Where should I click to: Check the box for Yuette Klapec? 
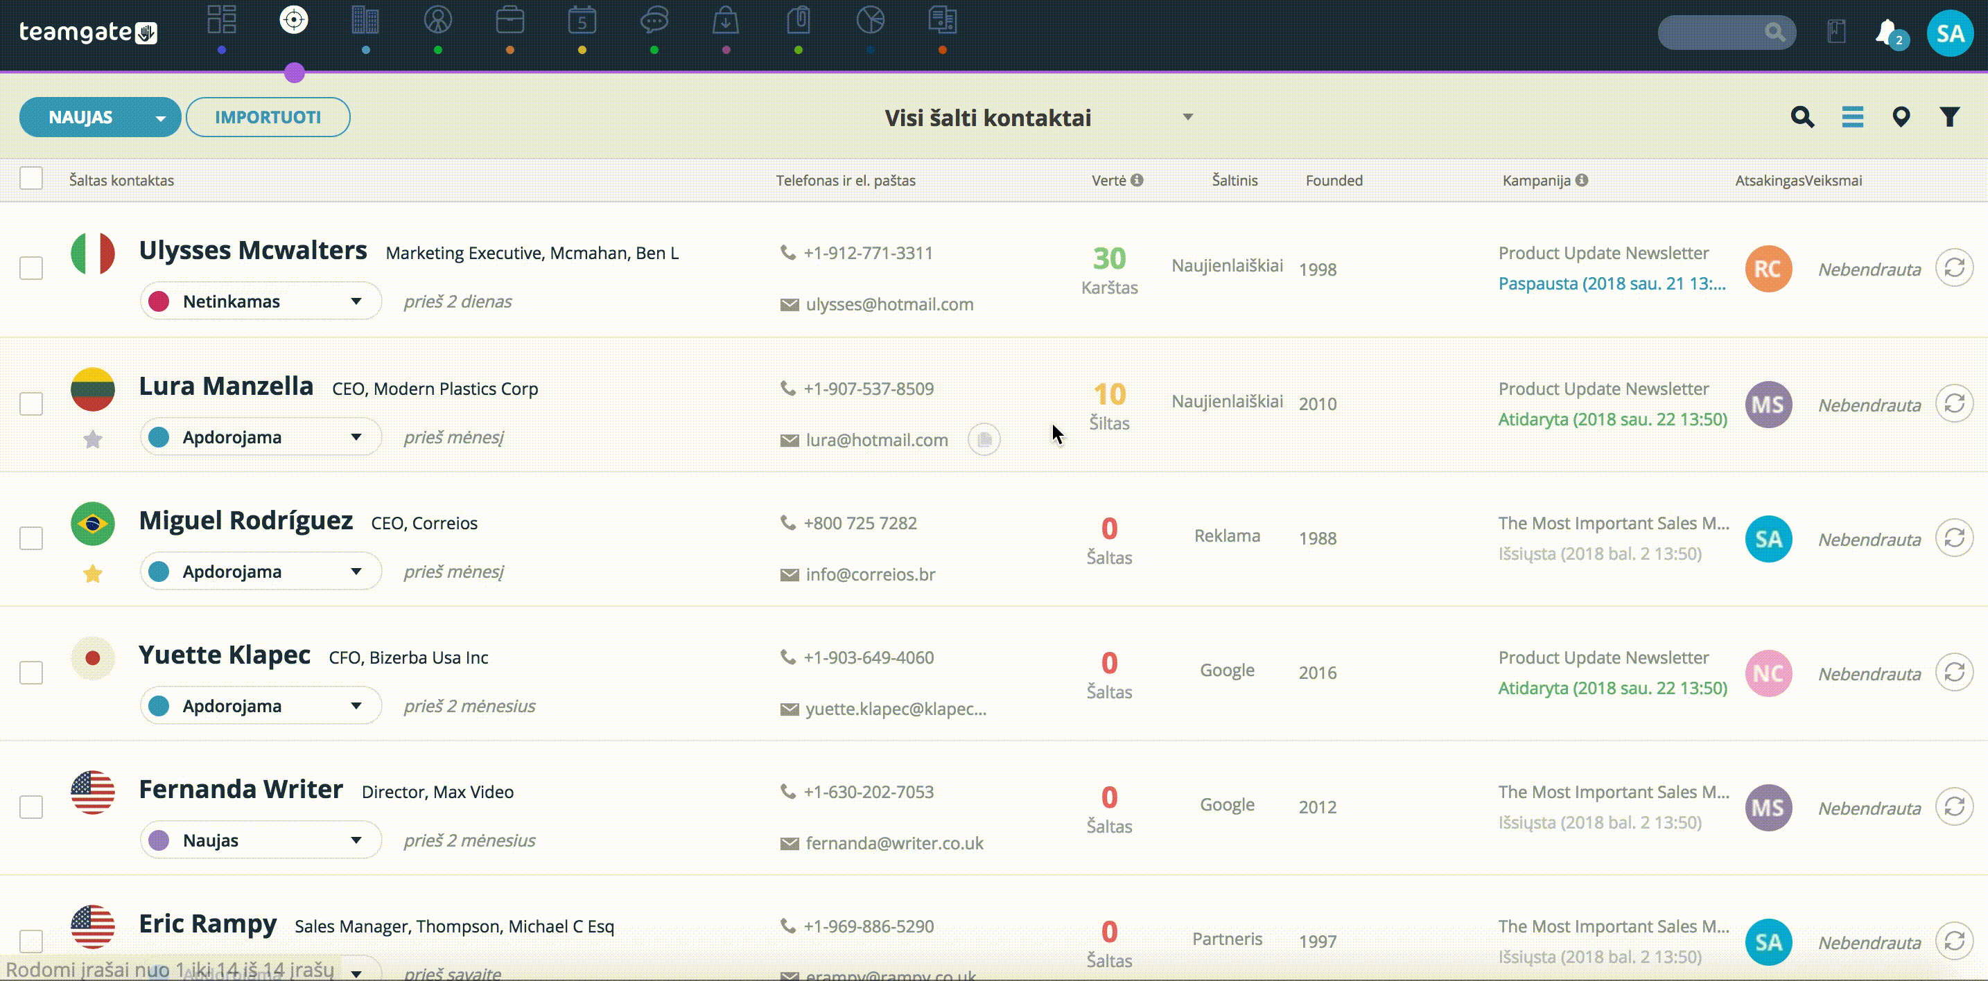(31, 672)
